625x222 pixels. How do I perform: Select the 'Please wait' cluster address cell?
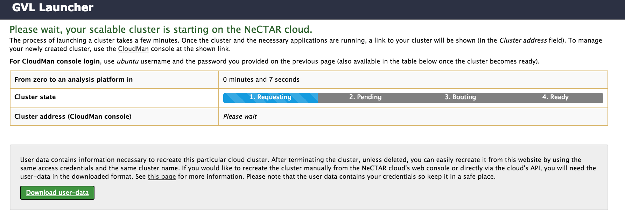tap(240, 117)
